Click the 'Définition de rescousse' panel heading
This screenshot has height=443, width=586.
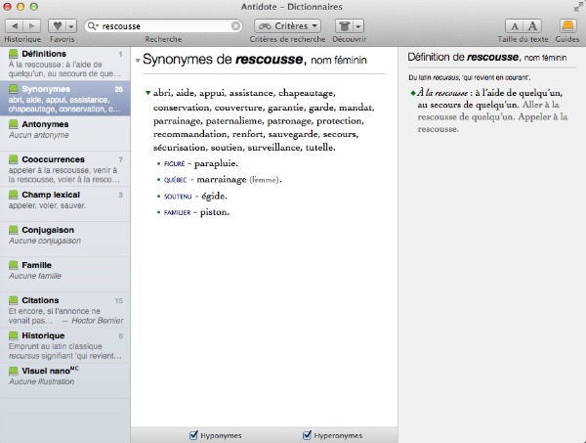487,58
